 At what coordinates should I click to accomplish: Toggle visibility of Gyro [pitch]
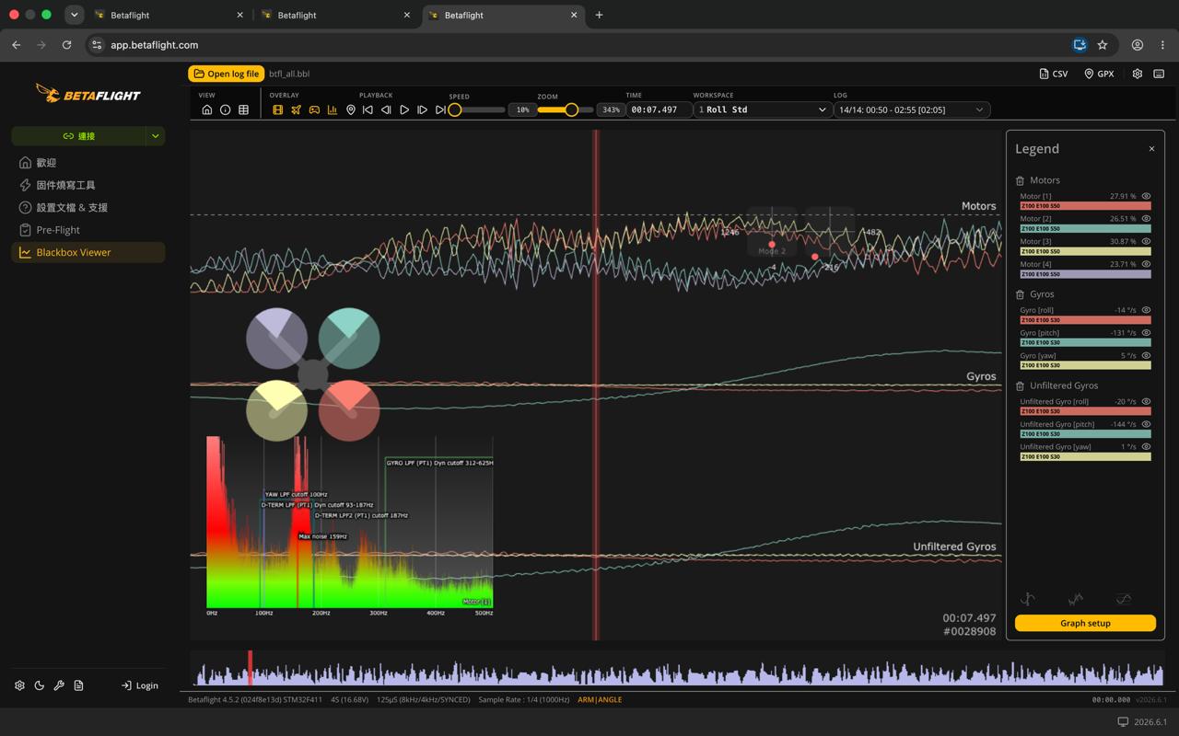click(x=1147, y=333)
